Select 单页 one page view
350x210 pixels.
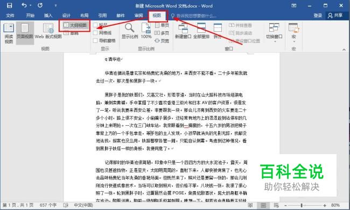click(162, 25)
